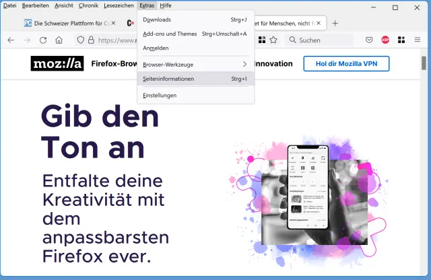Click the moz://a logo
This screenshot has height=280, width=431.
coord(57,63)
